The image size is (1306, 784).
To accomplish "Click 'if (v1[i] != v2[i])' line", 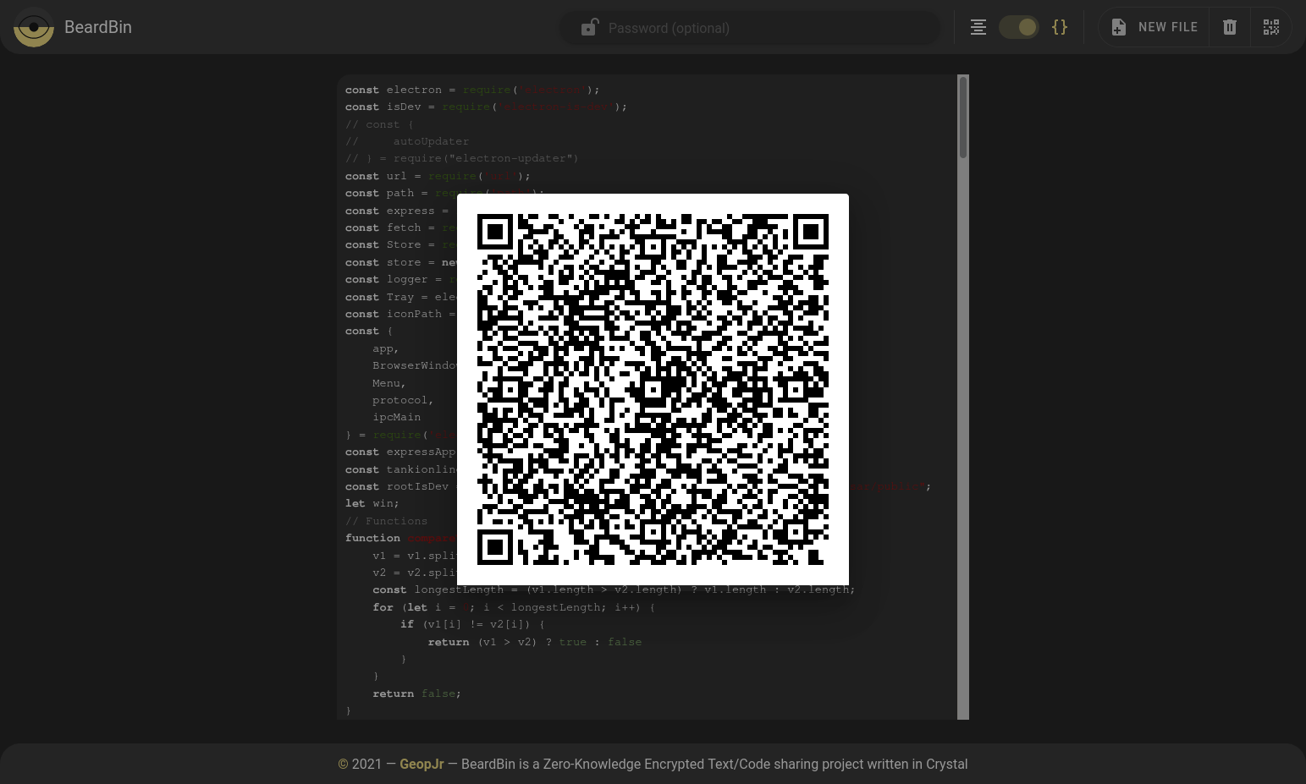I will [x=472, y=624].
